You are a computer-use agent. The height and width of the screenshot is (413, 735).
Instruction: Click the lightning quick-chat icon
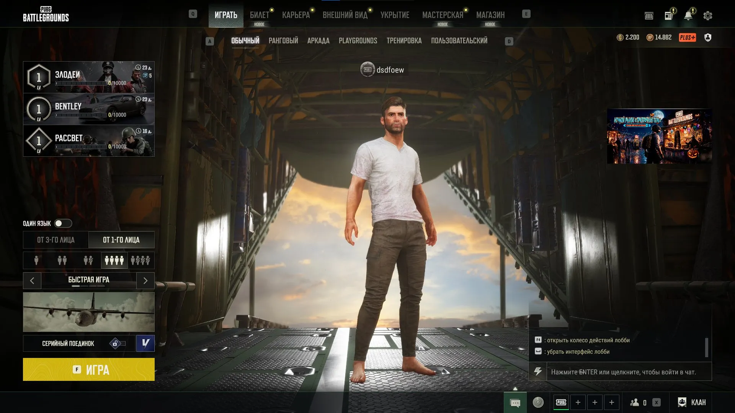click(538, 372)
